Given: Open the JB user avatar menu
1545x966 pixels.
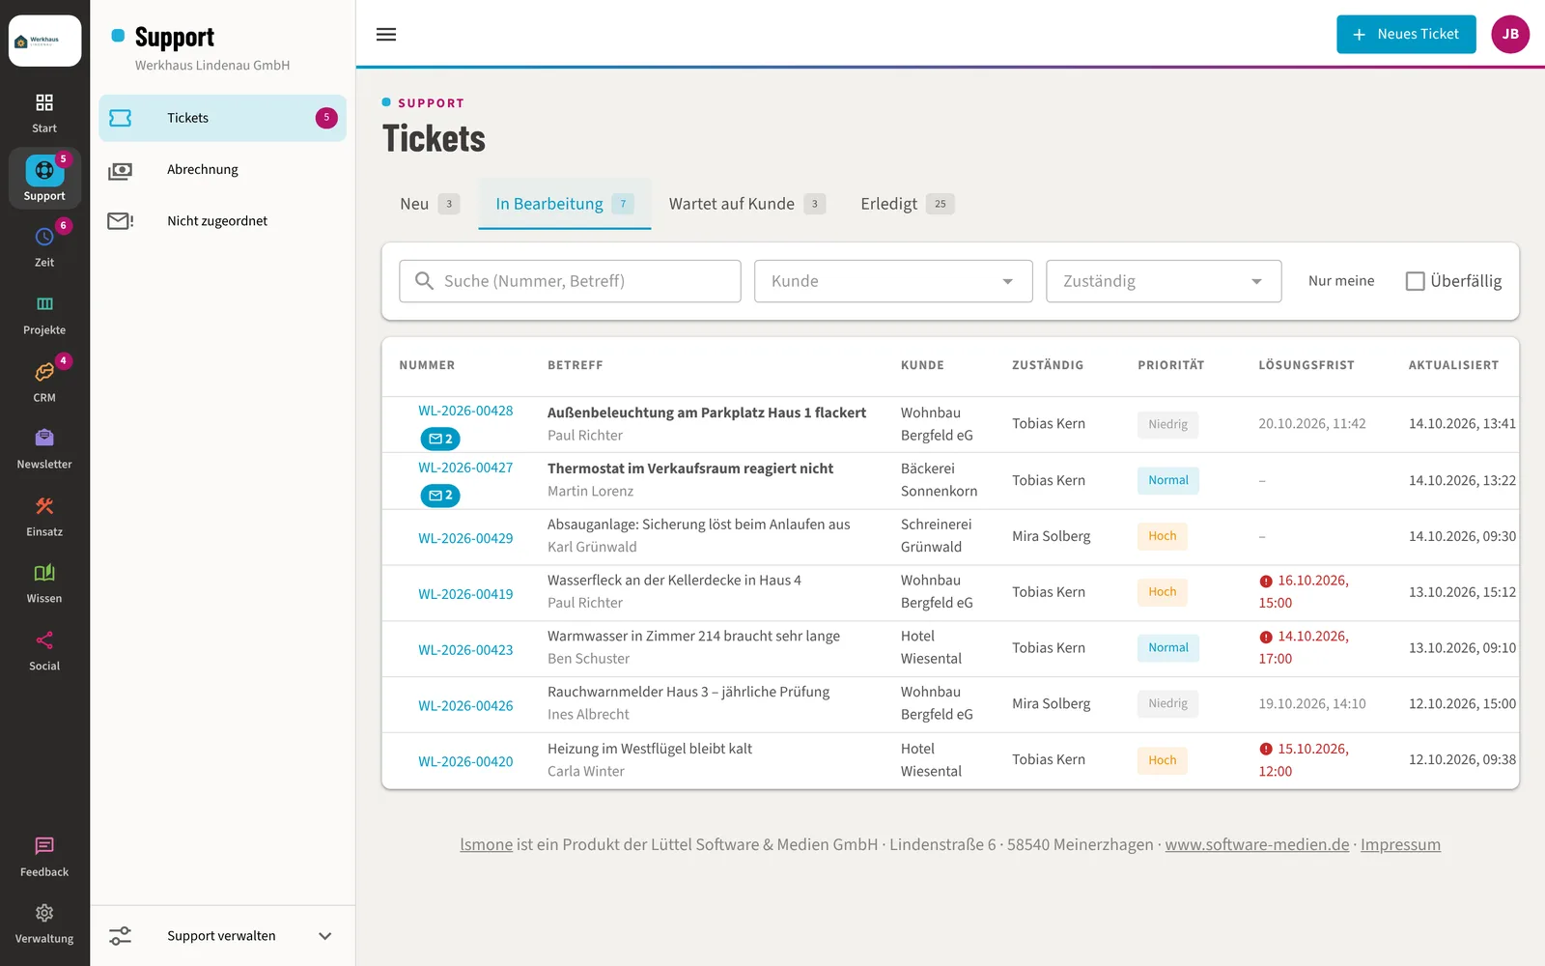Looking at the screenshot, I should coord(1510,34).
